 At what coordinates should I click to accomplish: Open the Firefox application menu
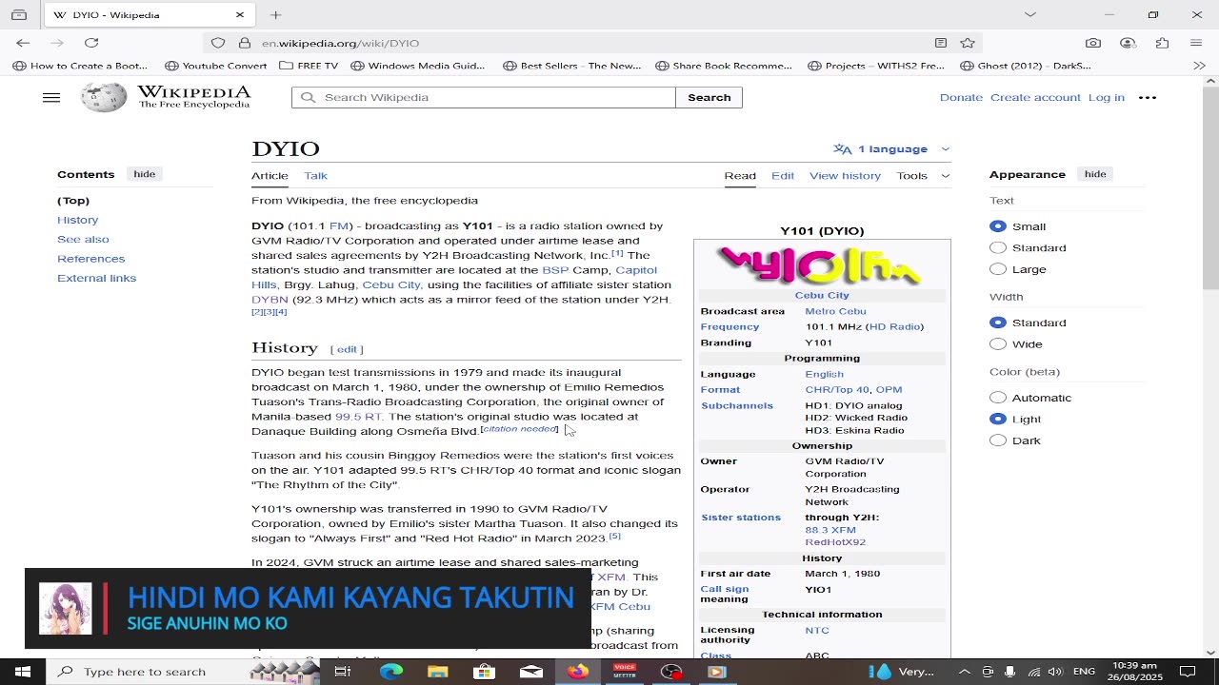pos(1196,43)
